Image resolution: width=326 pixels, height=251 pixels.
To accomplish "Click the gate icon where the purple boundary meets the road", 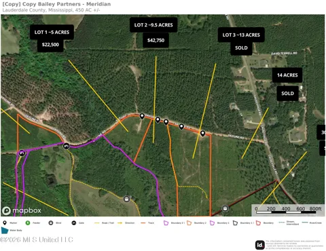I will point(66,146).
